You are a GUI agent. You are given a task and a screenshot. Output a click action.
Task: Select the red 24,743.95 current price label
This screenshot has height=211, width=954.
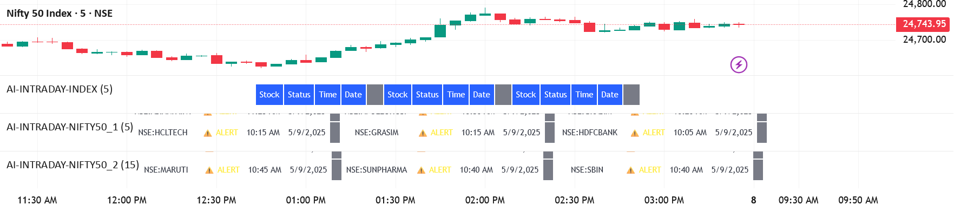coord(924,24)
